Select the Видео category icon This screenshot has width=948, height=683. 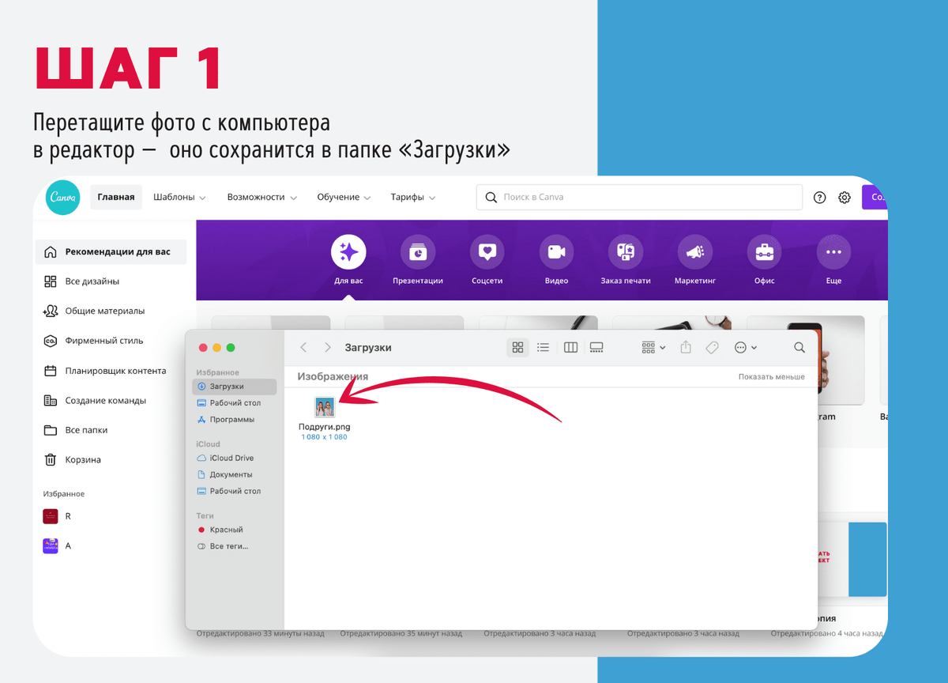pos(557,252)
